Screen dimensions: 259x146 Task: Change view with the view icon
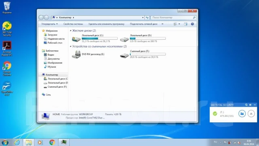[175, 24]
